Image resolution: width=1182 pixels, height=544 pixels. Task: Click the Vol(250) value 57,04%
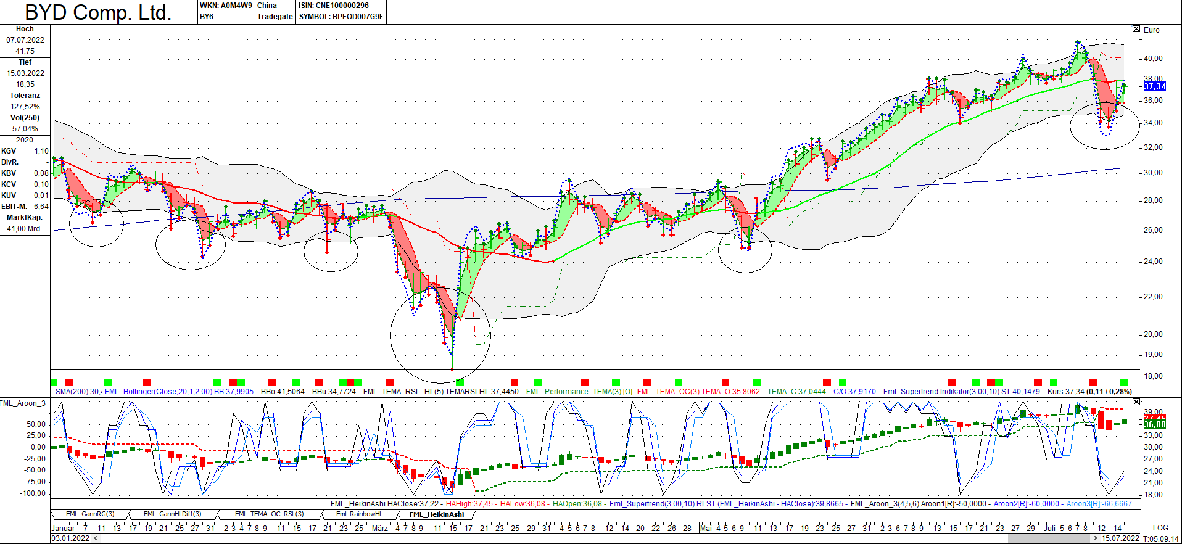pyautogui.click(x=25, y=129)
